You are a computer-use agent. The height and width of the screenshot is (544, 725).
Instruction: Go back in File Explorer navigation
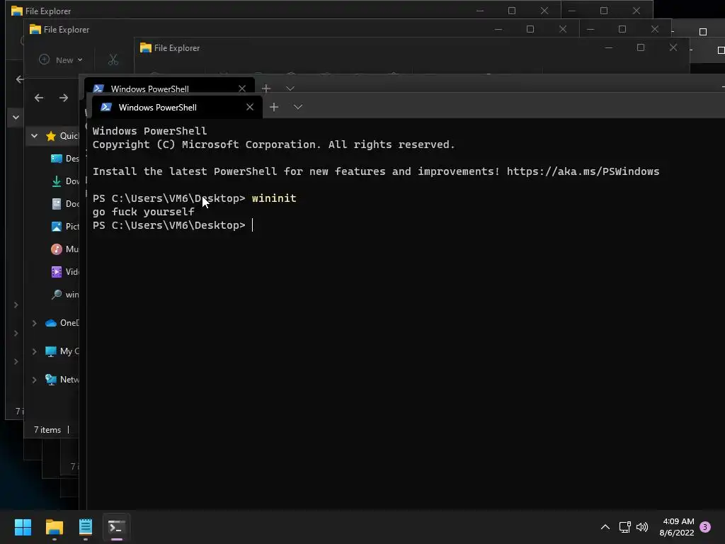pos(39,98)
